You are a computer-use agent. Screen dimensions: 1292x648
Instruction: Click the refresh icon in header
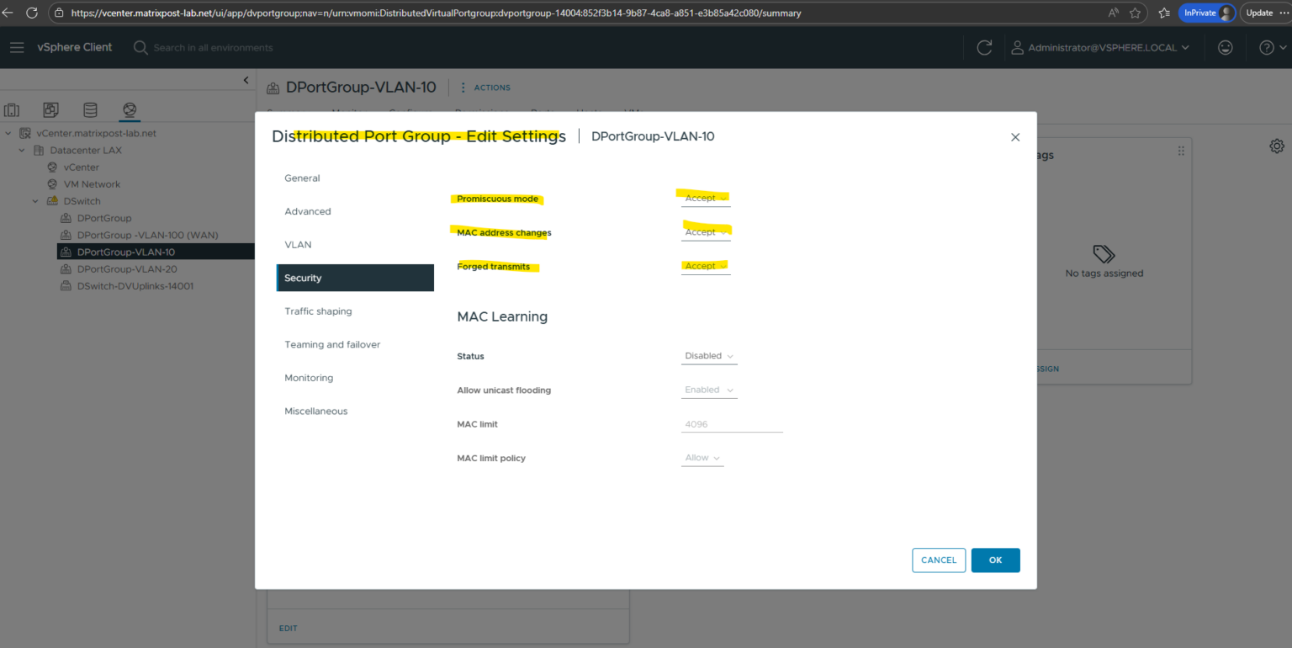click(984, 48)
